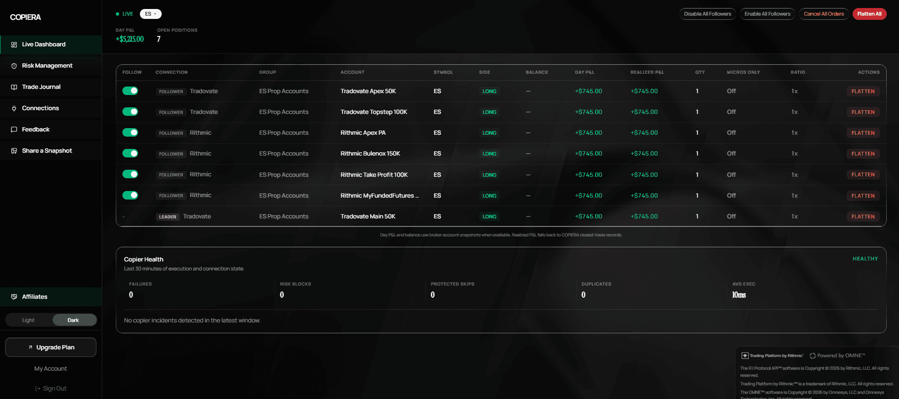The image size is (899, 399).
Task: Flatten Rithmic MyFundedFutures position
Action: [863, 196]
